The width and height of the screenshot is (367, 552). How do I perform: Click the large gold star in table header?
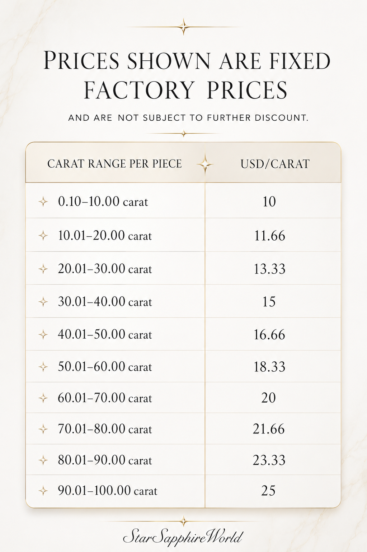point(205,164)
